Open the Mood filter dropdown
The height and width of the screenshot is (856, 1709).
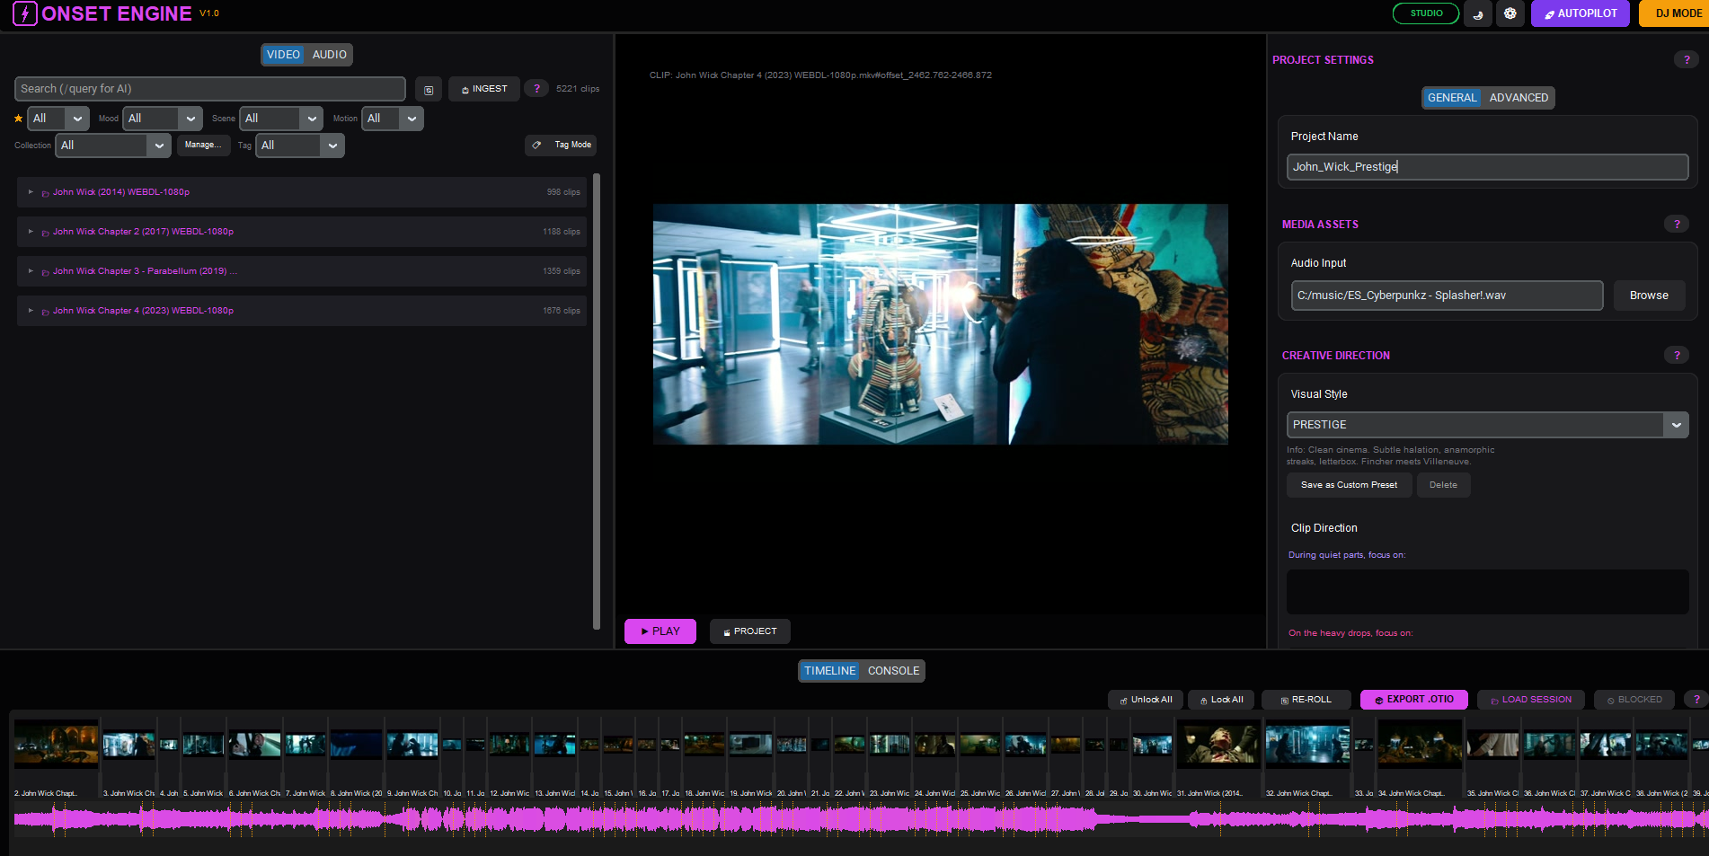coord(162,118)
